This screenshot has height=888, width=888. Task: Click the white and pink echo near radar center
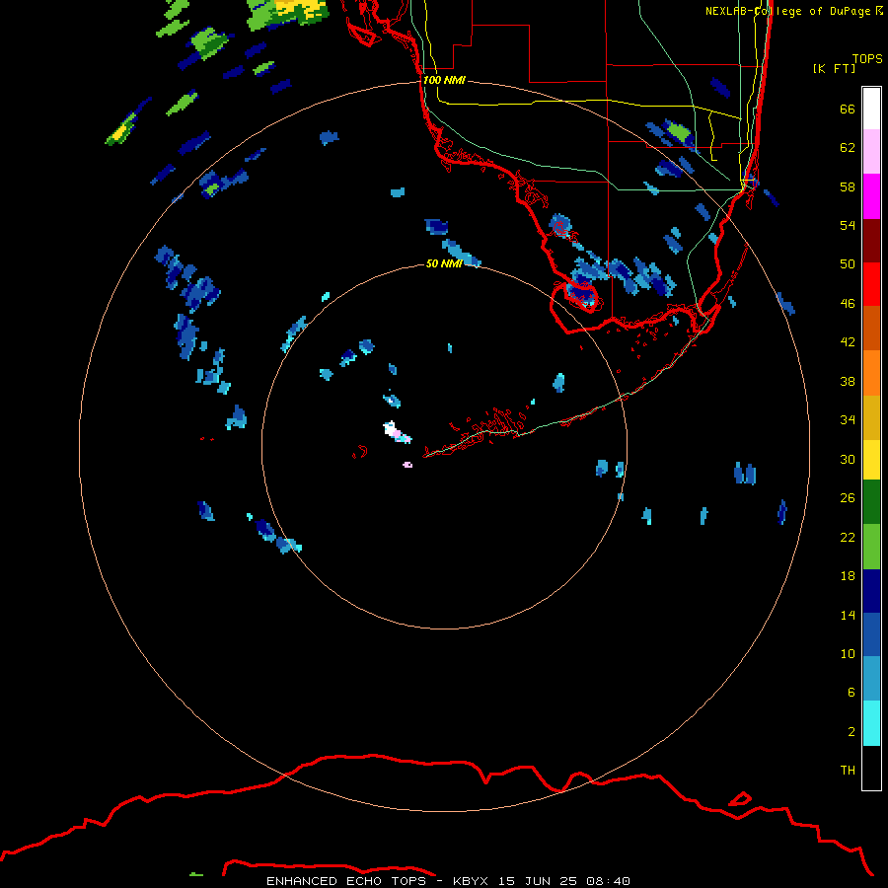click(x=397, y=433)
